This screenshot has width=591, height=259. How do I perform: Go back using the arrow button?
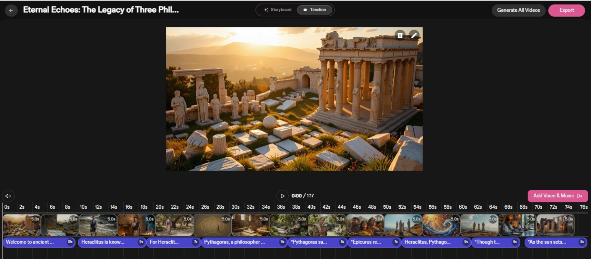[11, 11]
